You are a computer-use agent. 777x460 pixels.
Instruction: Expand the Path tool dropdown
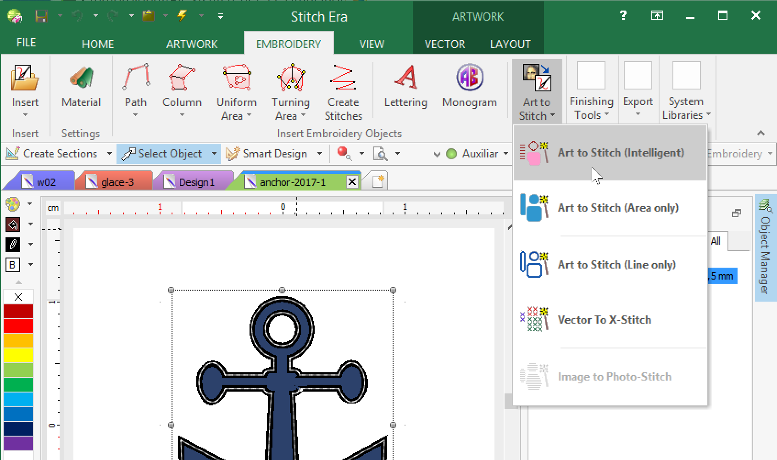click(x=135, y=115)
